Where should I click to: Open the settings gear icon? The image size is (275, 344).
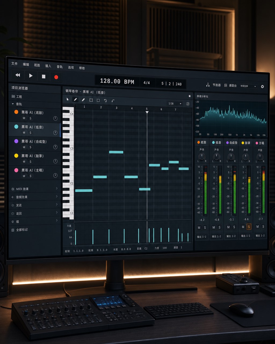click(x=262, y=87)
